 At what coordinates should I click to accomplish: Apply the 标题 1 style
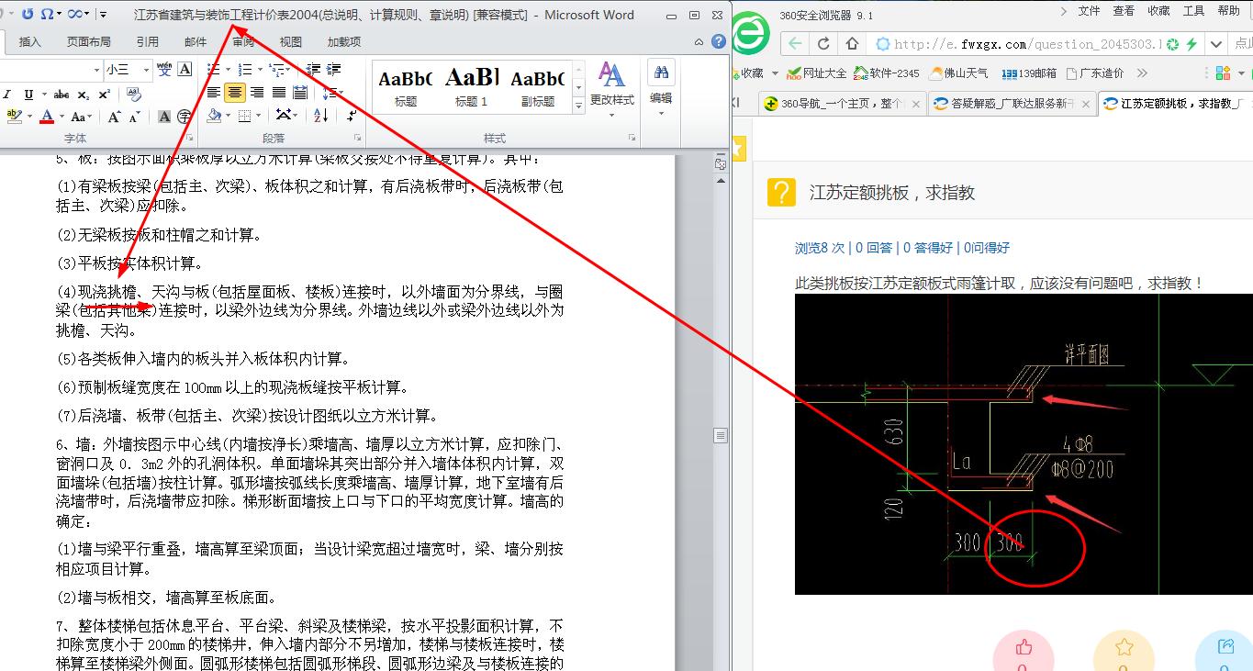[x=472, y=88]
